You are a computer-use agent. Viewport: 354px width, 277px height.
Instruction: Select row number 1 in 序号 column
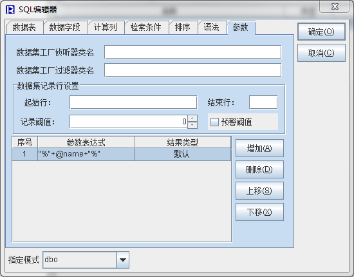[x=25, y=155]
